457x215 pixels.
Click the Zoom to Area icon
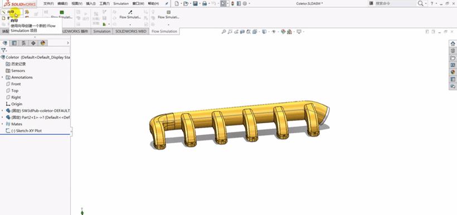230,31
